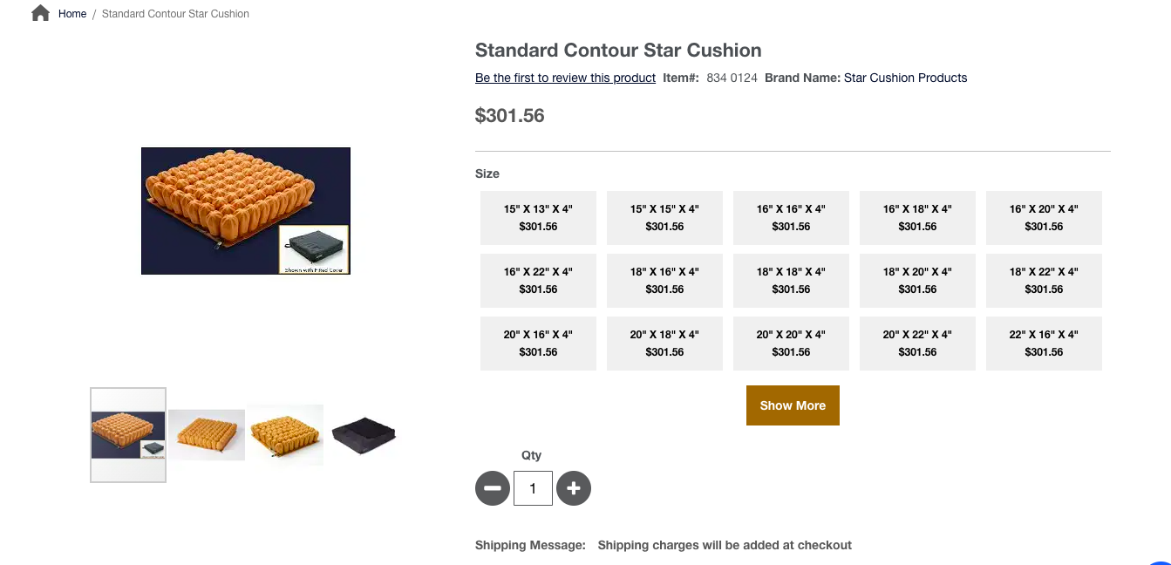The height and width of the screenshot is (565, 1171).
Task: Click the Home house icon in breadcrumb
Action: pos(40,13)
